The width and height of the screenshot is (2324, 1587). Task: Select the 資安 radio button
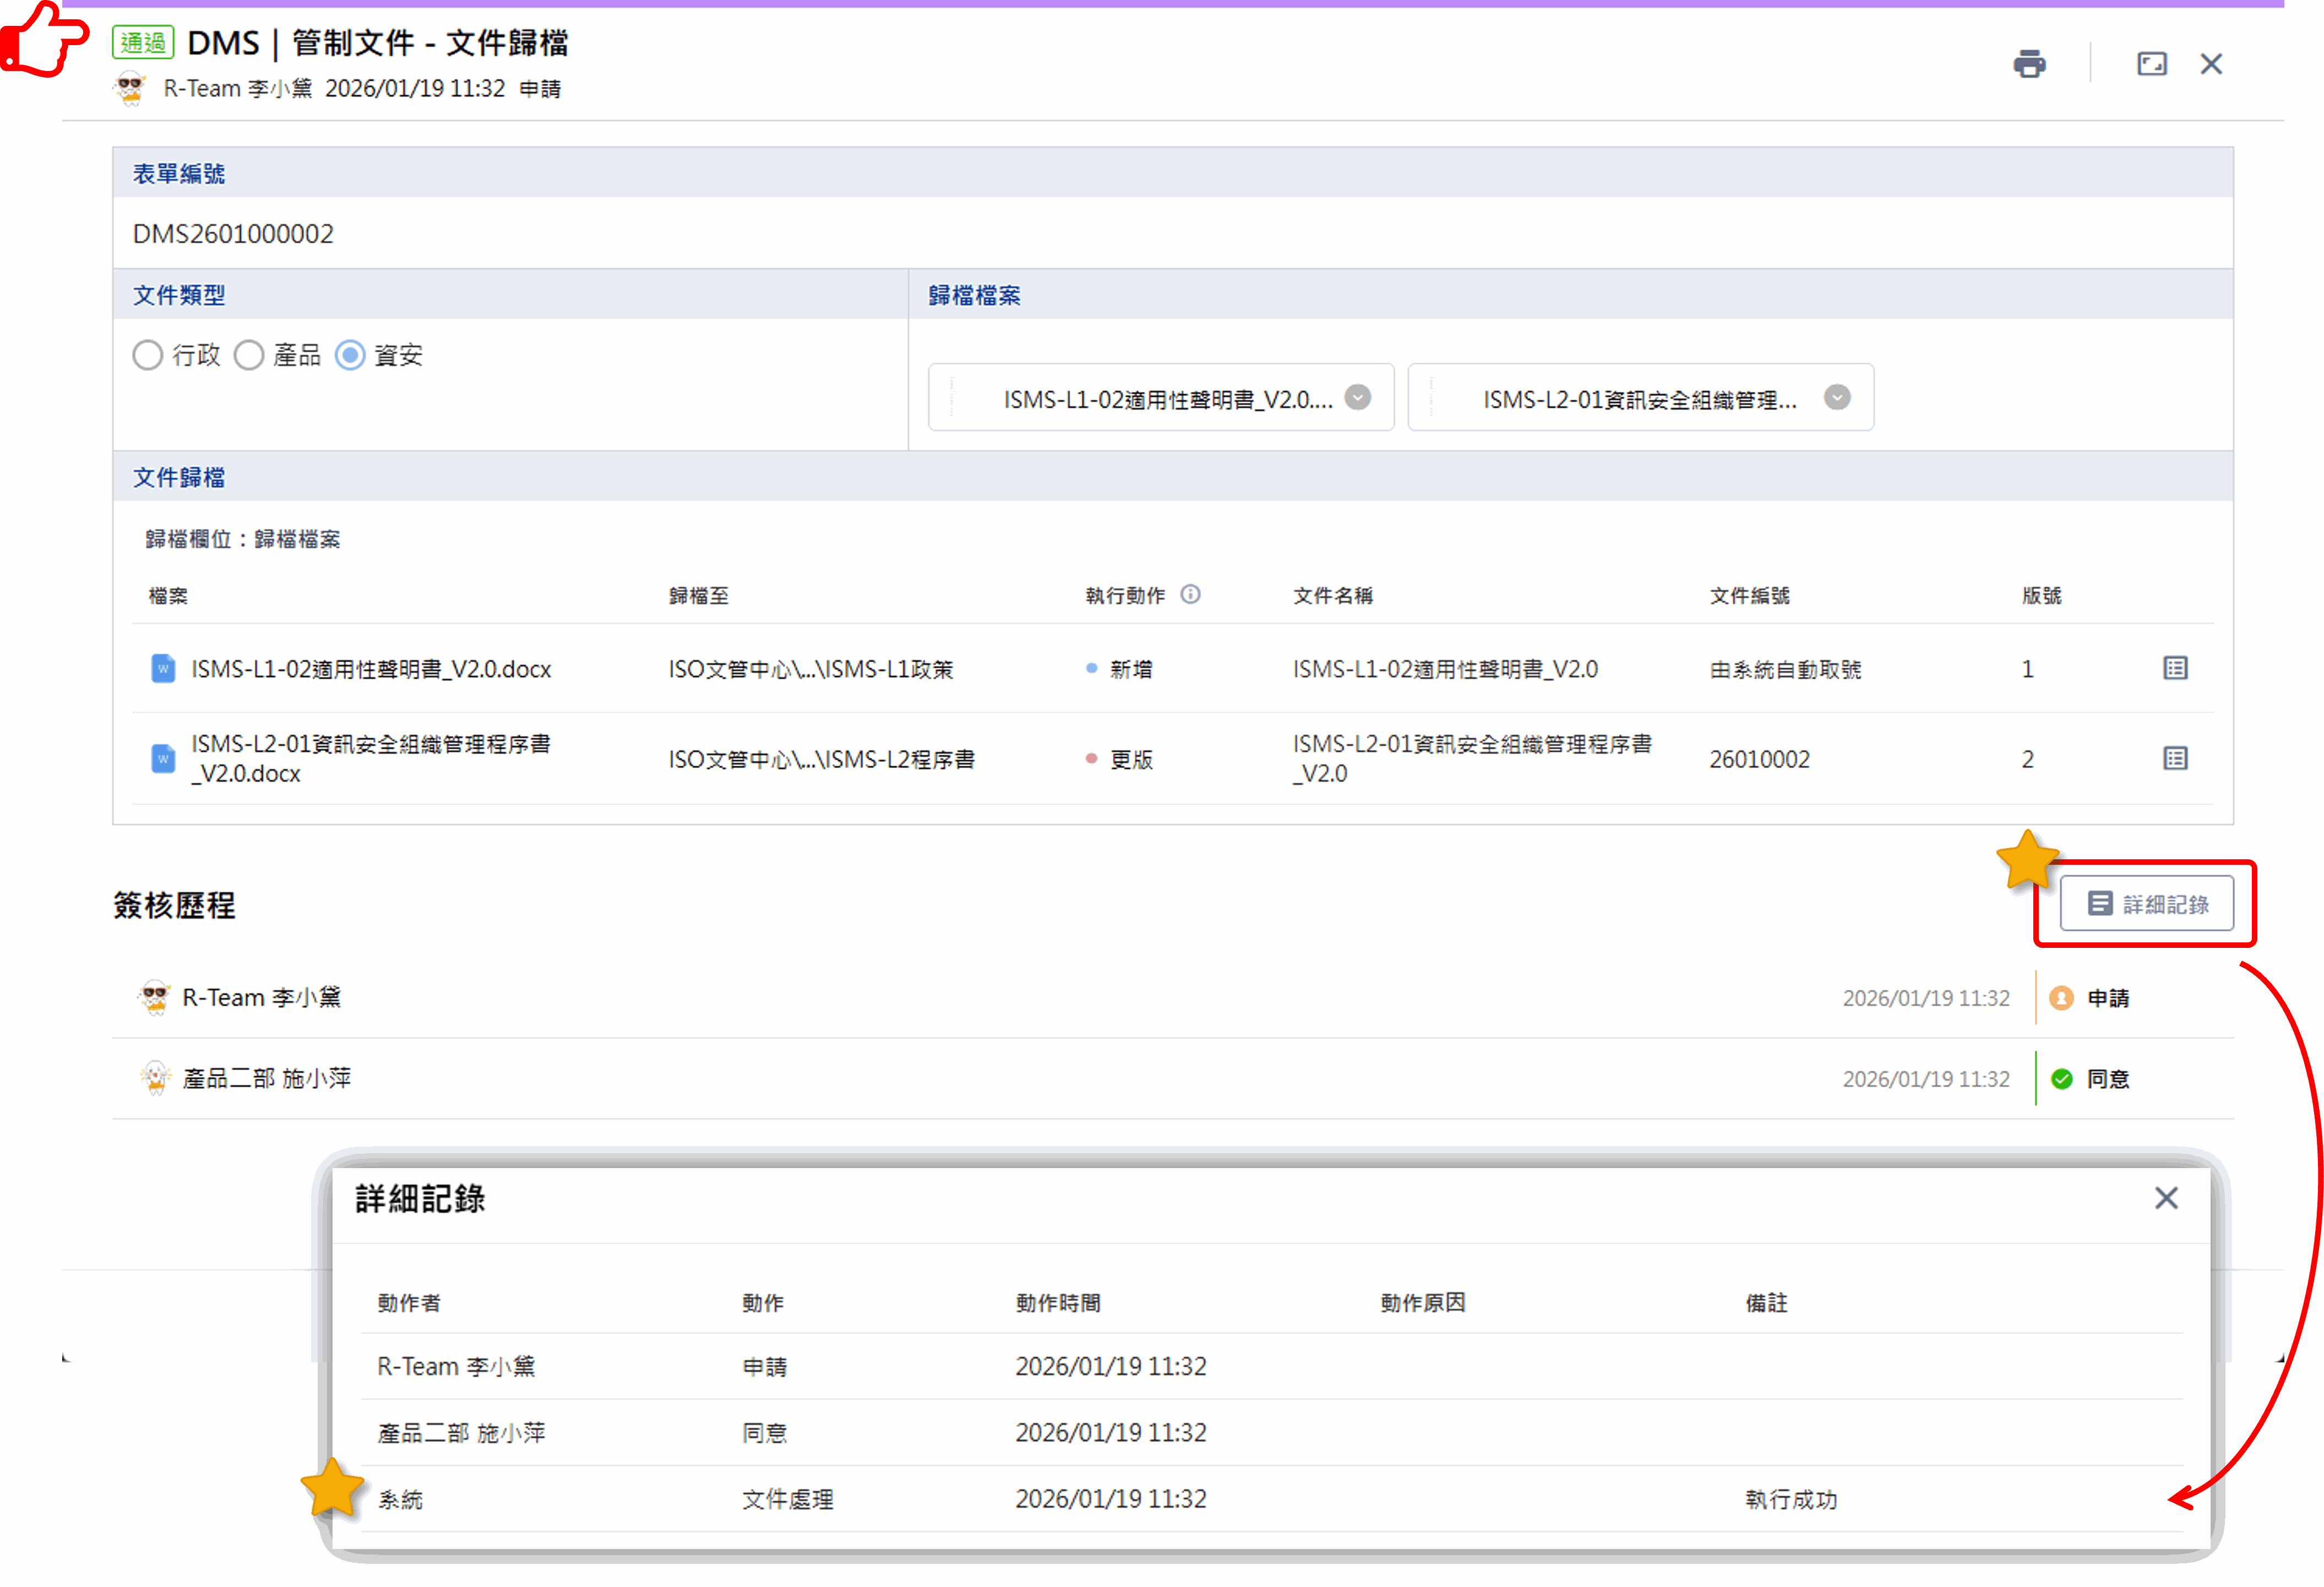pyautogui.click(x=350, y=355)
